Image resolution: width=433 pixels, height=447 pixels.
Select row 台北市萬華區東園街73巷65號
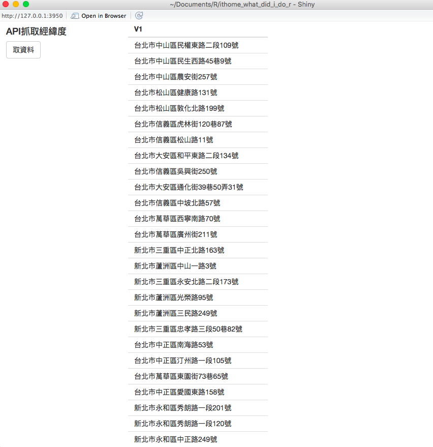click(x=198, y=377)
